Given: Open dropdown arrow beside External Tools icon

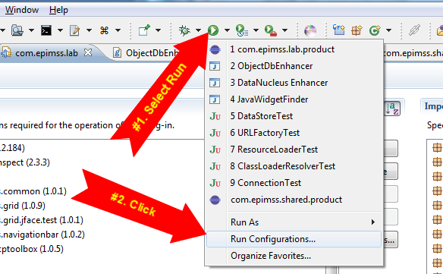Looking at the screenshot, I should (284, 30).
